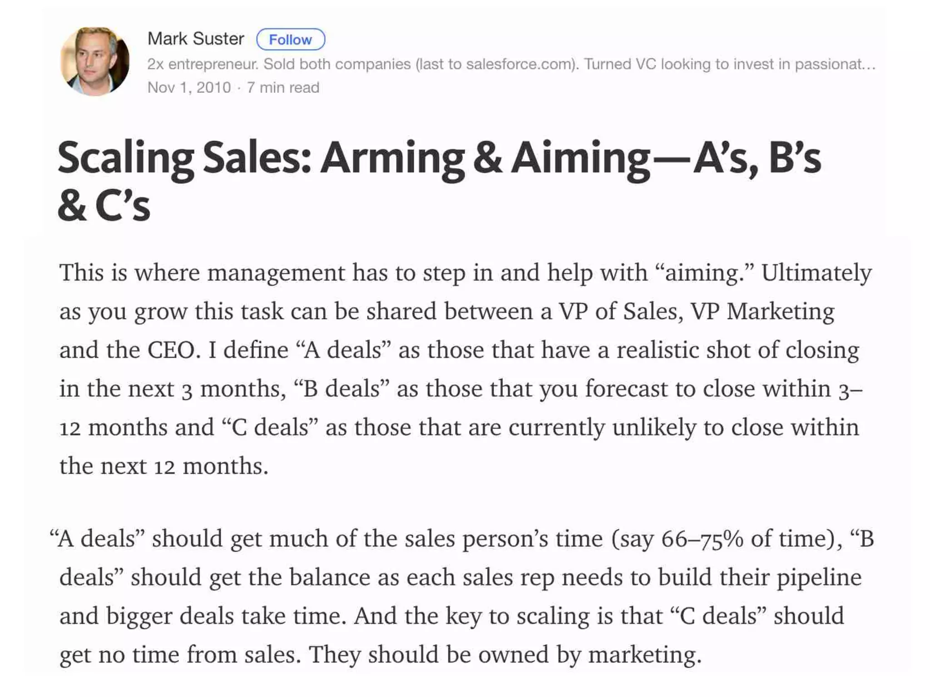Click the Scaling Sales article headline
The height and width of the screenshot is (697, 930).
point(439,180)
